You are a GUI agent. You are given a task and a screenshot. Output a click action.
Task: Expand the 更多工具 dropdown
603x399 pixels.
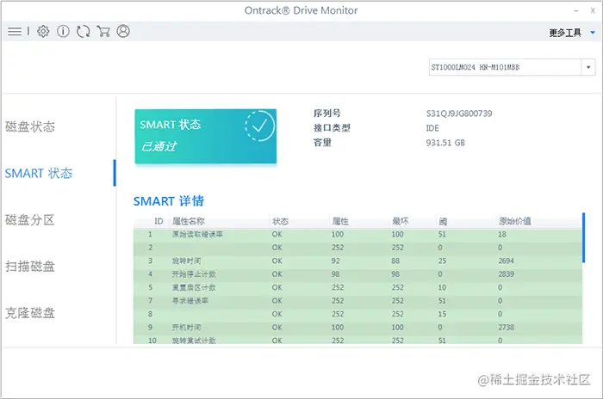pyautogui.click(x=572, y=33)
